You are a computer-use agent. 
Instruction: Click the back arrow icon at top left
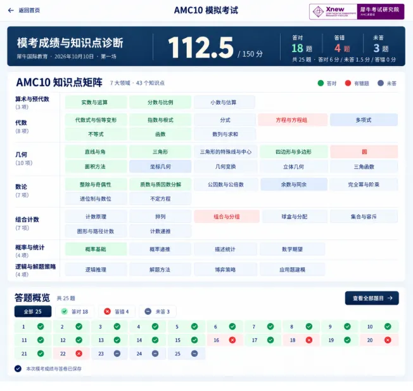[11, 10]
